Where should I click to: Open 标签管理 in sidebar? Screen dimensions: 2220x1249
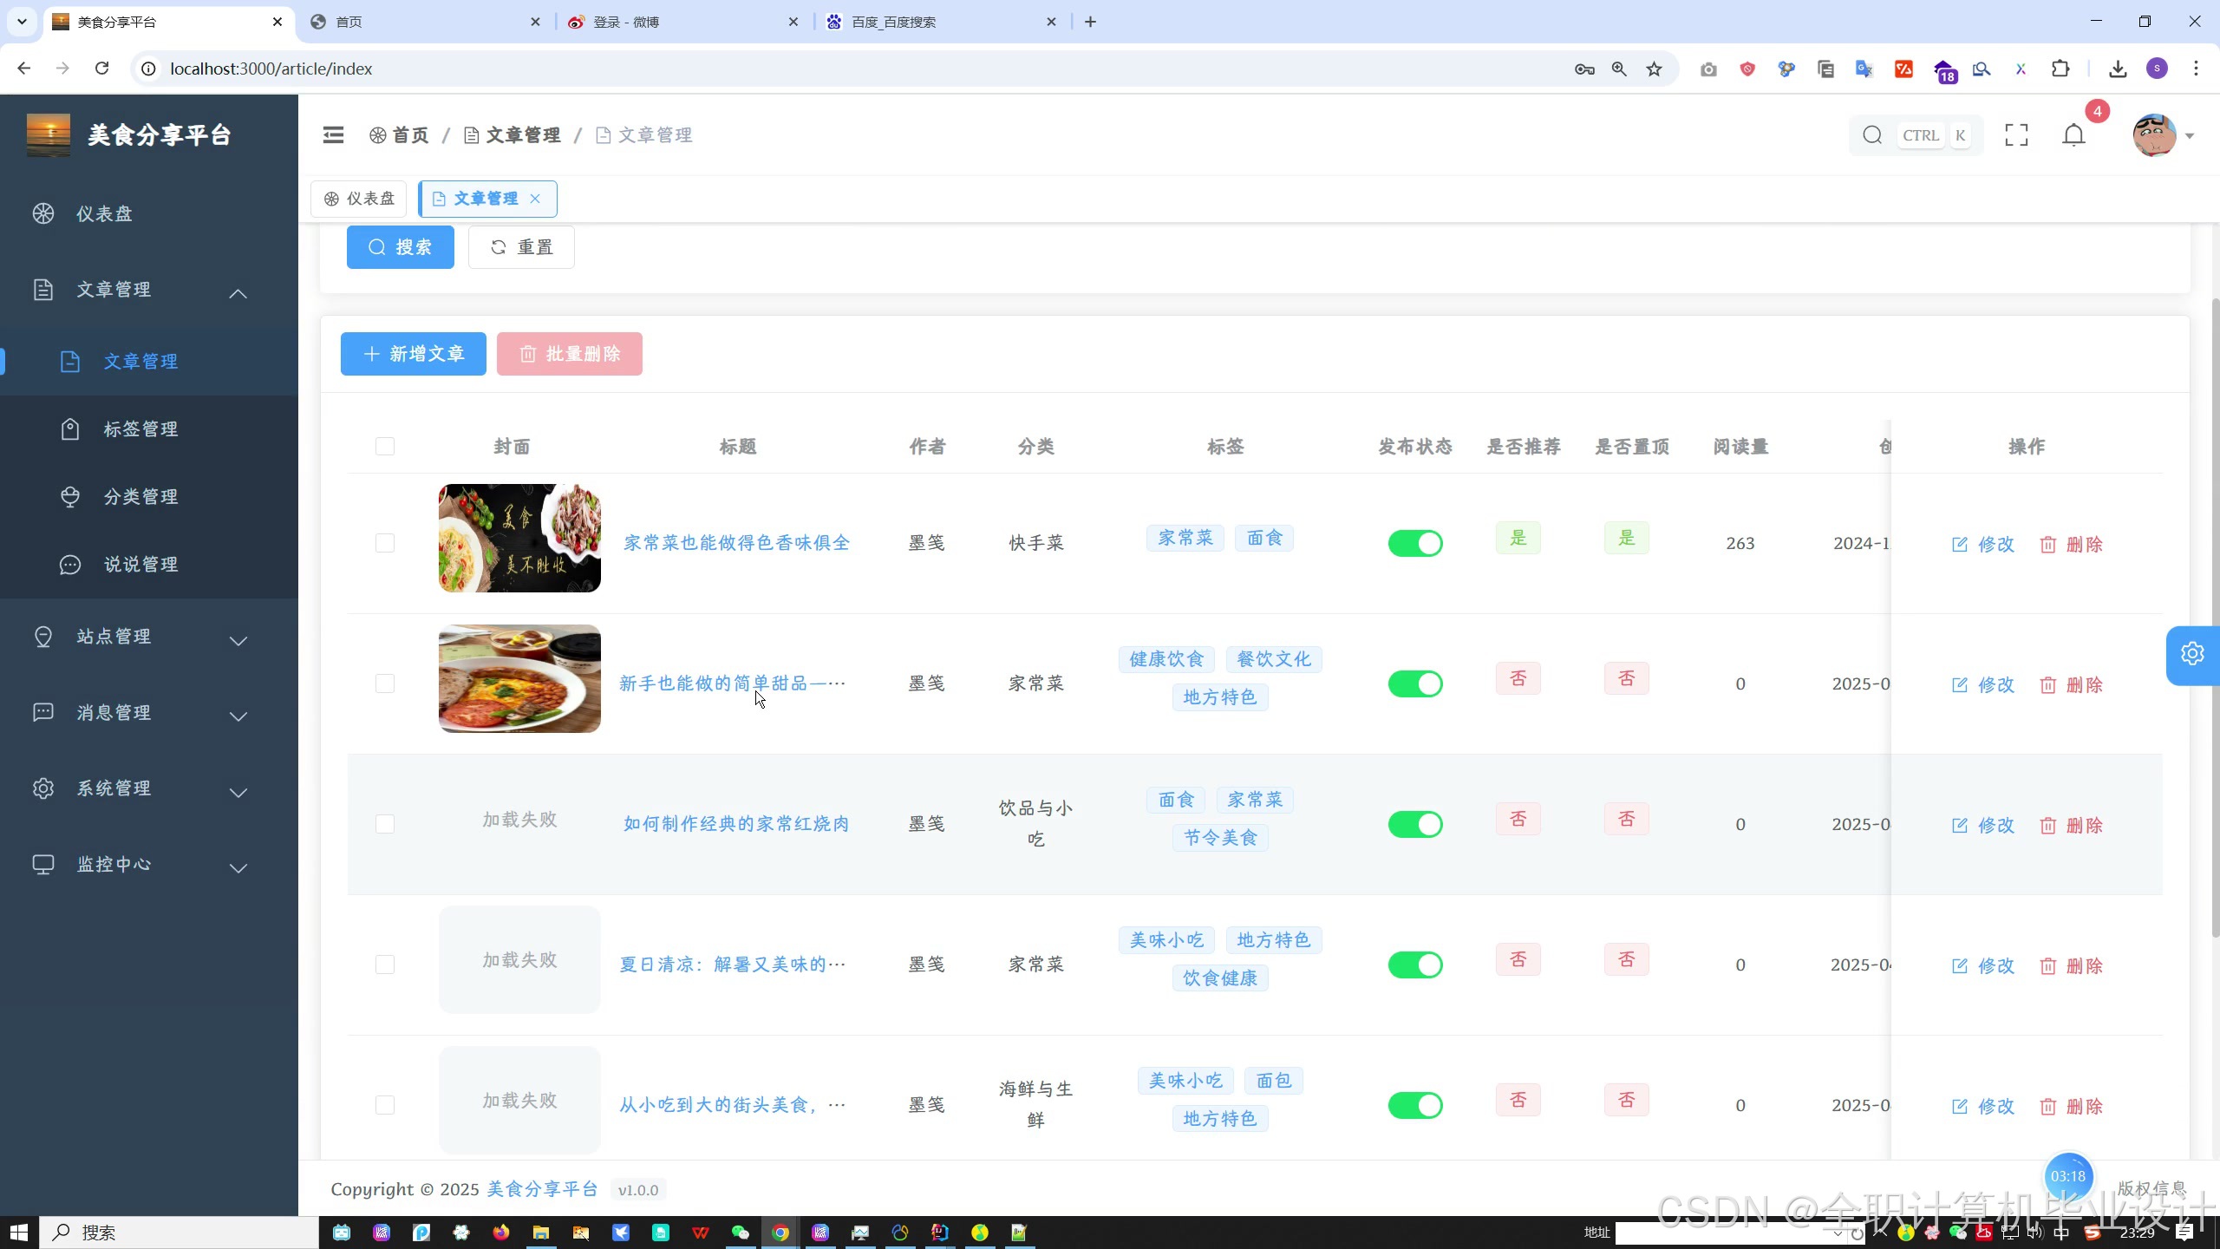point(140,429)
